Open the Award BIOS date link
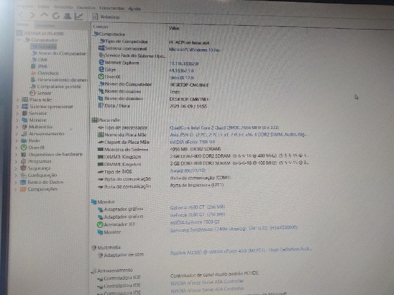394x295 pixels. coord(188,171)
